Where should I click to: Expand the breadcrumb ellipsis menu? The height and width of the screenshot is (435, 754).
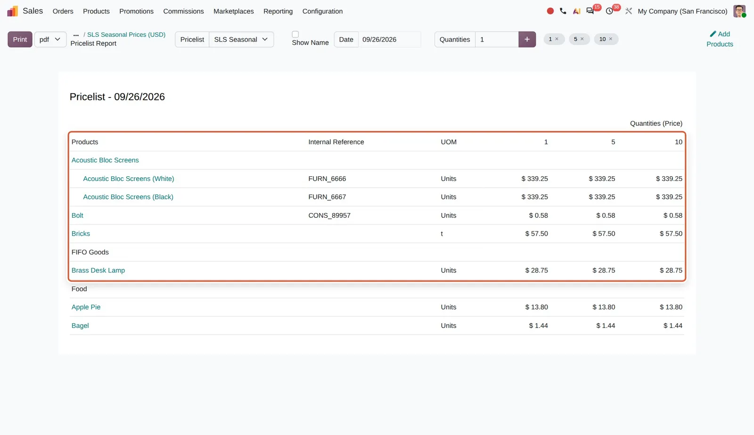(x=76, y=35)
